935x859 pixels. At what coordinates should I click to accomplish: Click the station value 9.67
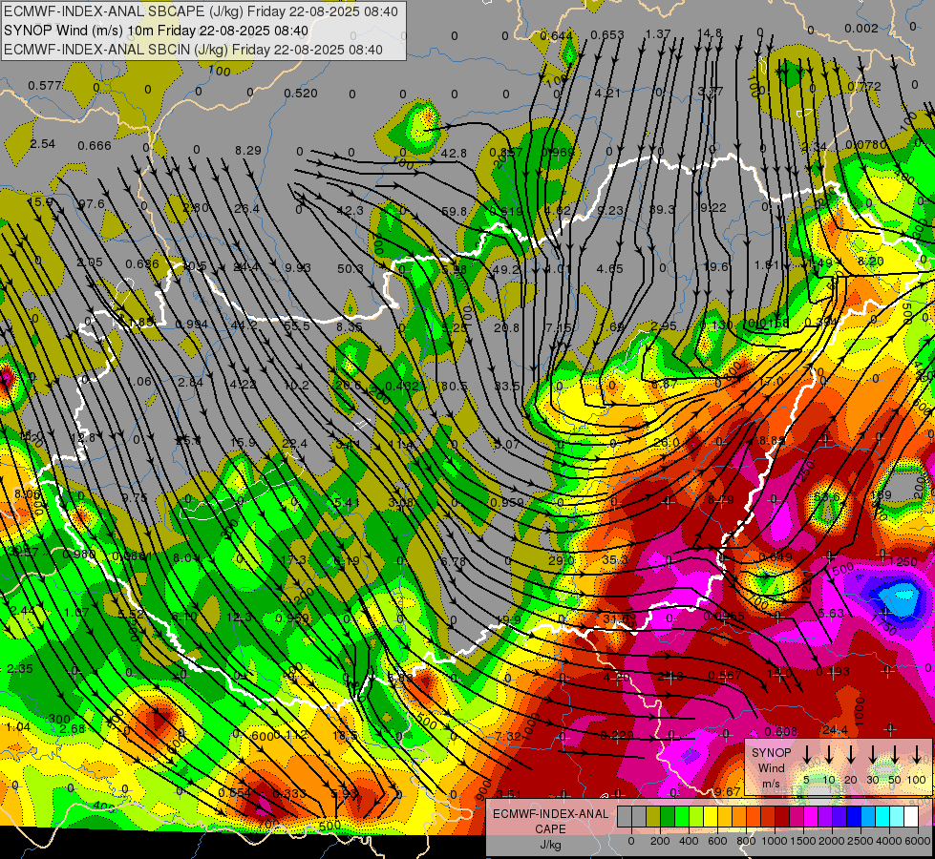728,791
